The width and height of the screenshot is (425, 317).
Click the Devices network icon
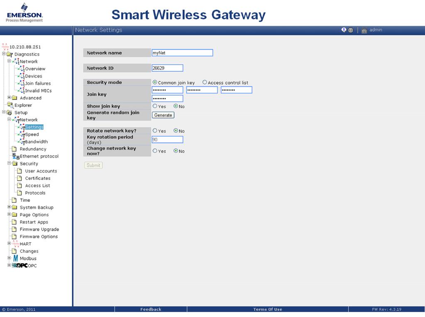point(21,76)
